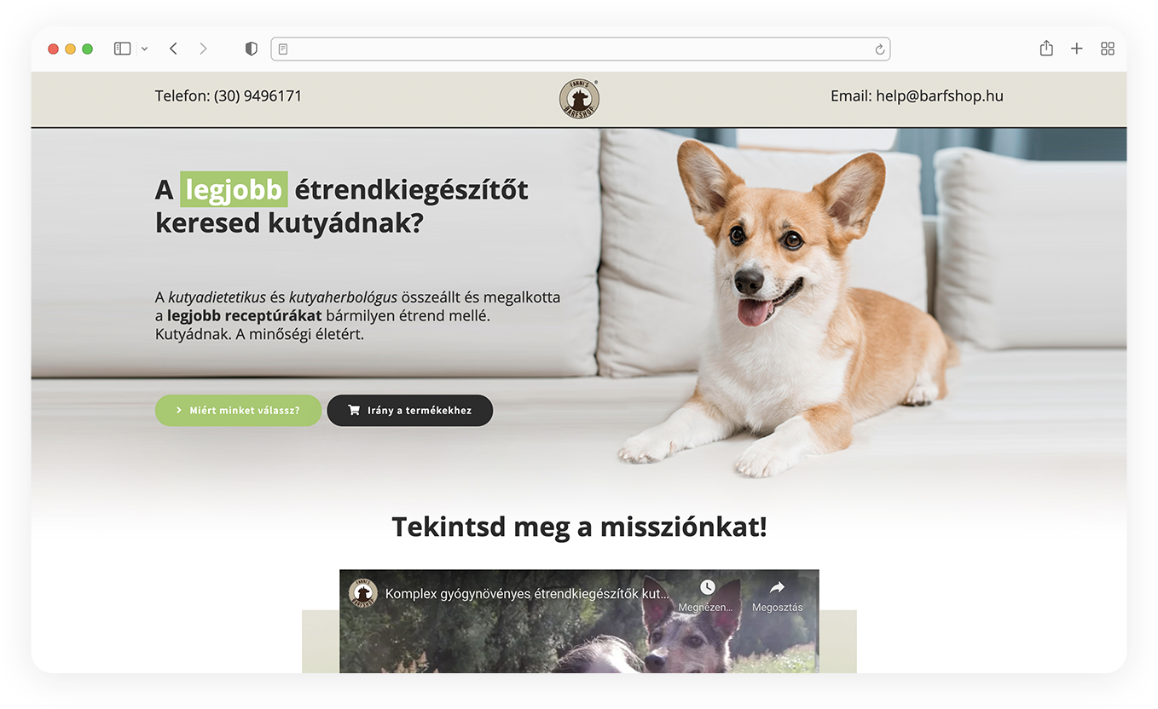The image size is (1158, 709).
Task: Click the channel avatar on the video
Action: (x=363, y=593)
